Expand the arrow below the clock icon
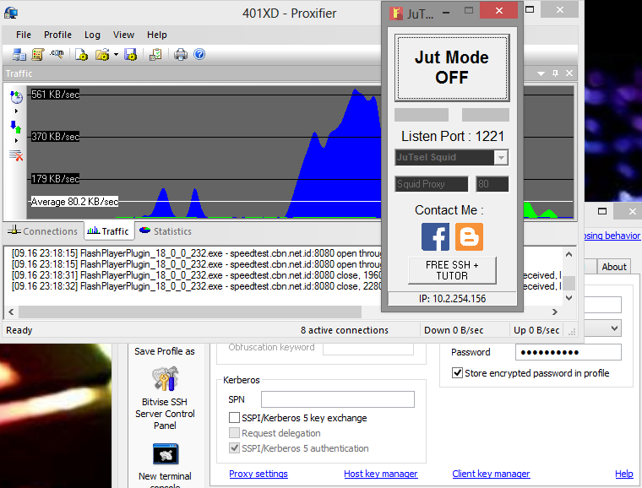 click(16, 111)
